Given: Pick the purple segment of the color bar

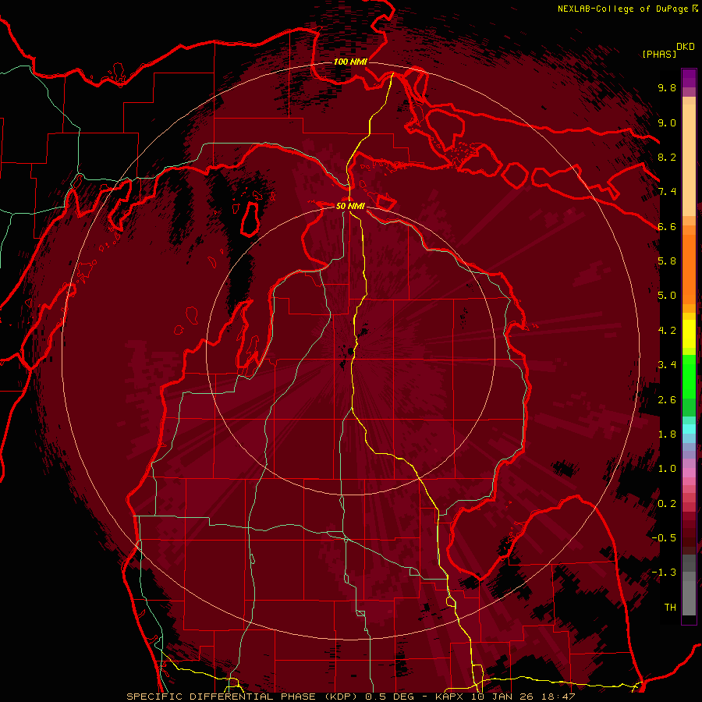Looking at the screenshot, I should 689,79.
